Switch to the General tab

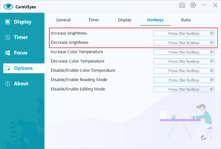(63, 20)
